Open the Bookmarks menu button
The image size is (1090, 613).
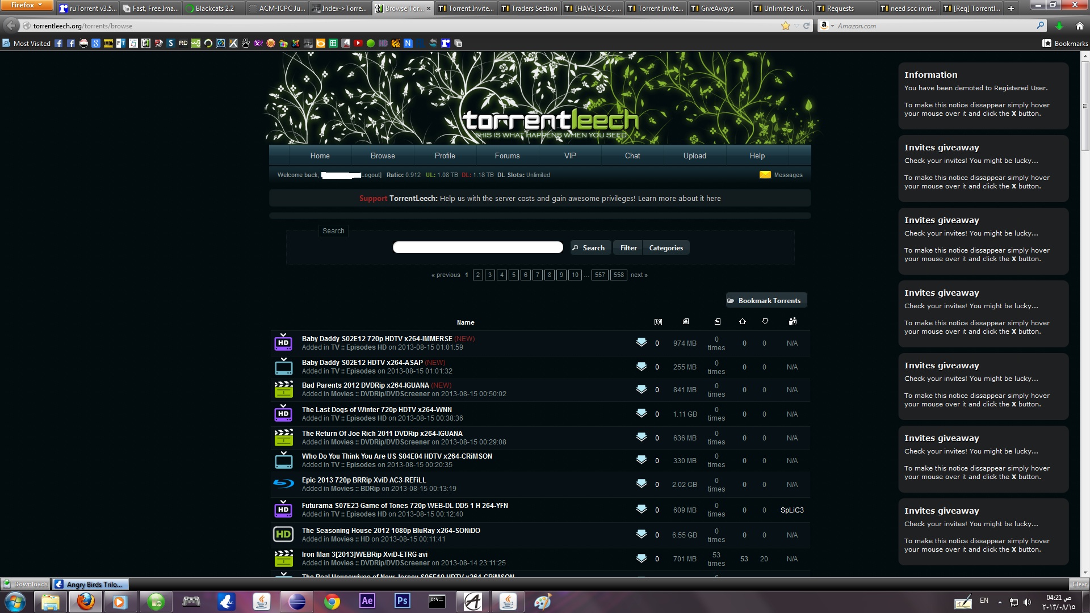tap(1065, 43)
